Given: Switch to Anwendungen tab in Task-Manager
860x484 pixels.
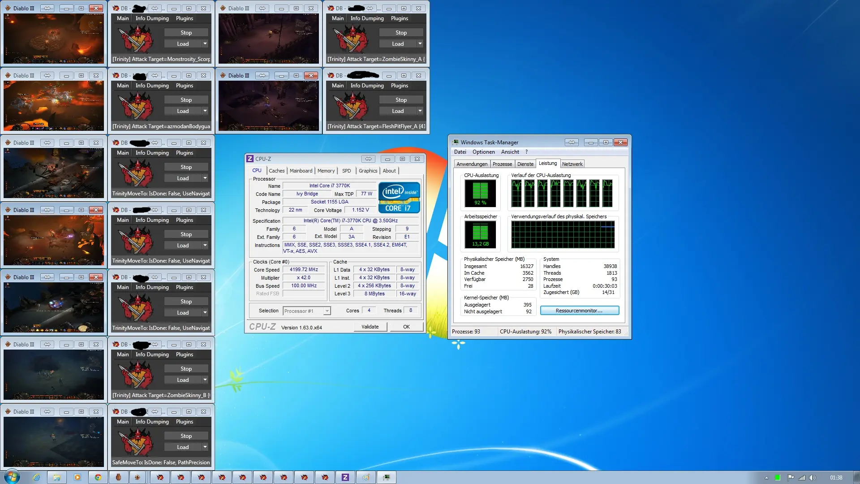Looking at the screenshot, I should point(472,164).
